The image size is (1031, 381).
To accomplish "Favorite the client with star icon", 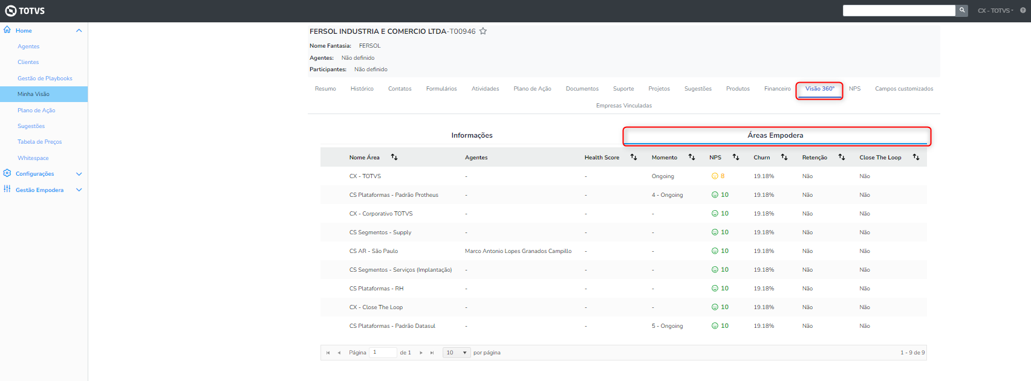I will pyautogui.click(x=483, y=31).
